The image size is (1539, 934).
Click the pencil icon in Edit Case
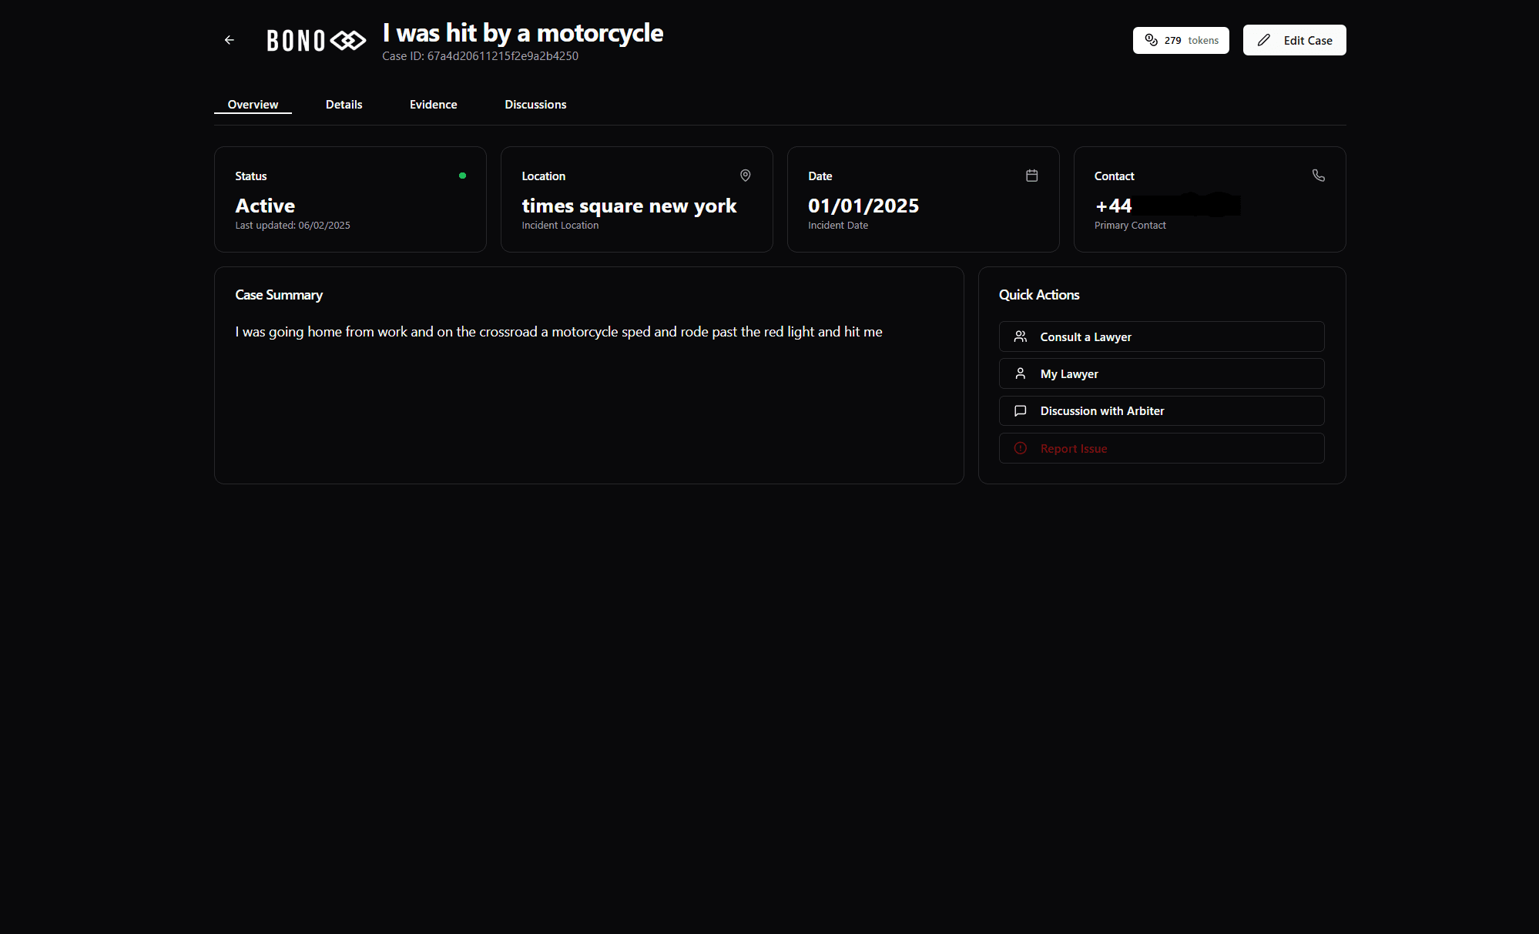coord(1264,40)
